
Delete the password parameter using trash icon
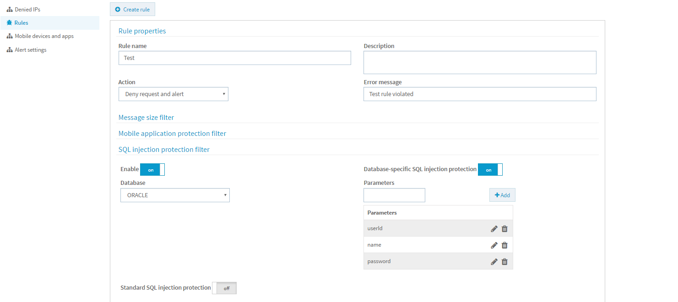pyautogui.click(x=504, y=261)
